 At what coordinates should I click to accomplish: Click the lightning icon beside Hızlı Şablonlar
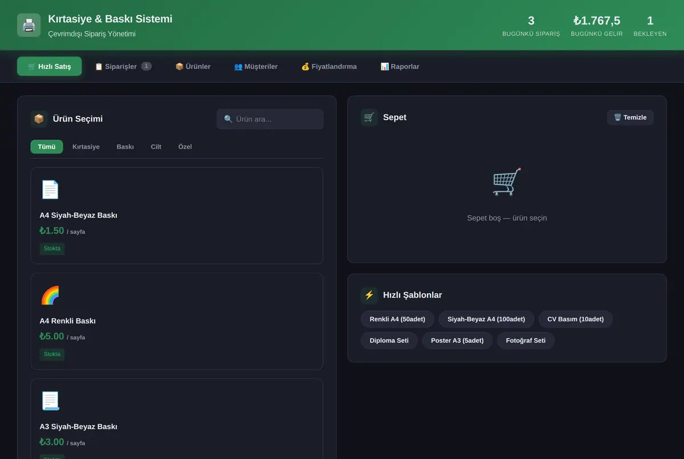pyautogui.click(x=369, y=295)
